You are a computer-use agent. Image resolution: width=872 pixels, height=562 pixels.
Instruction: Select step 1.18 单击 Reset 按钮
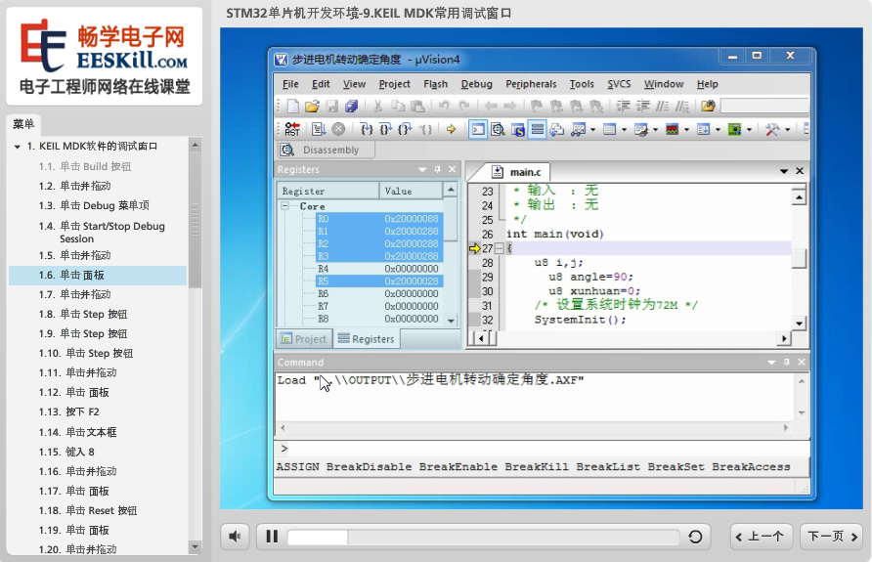pos(88,510)
